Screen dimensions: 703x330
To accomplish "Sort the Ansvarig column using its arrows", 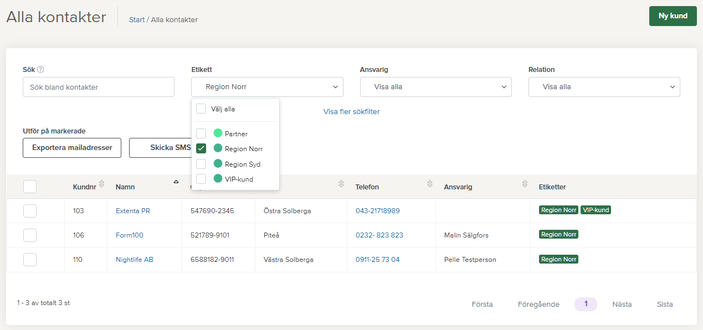I will pos(525,184).
